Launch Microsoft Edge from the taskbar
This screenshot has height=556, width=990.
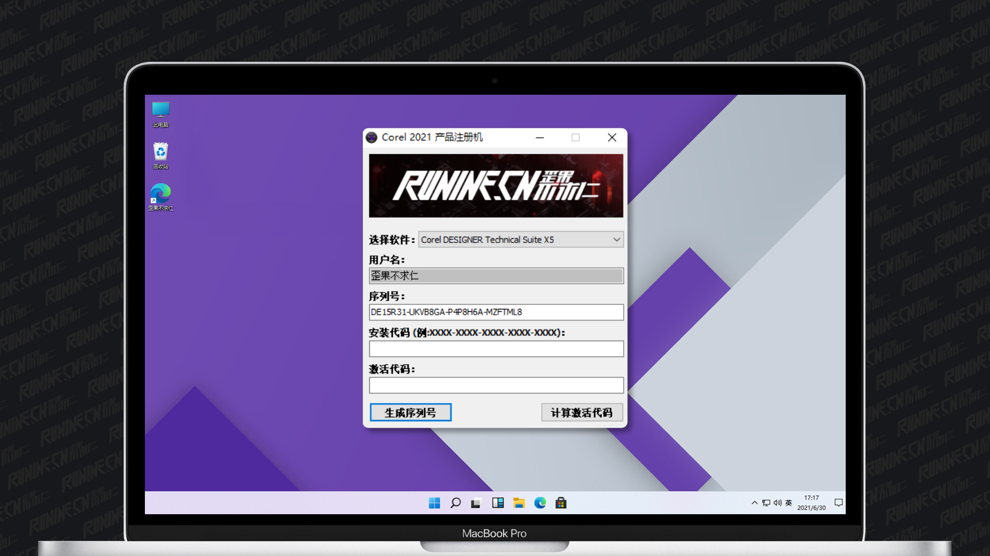(540, 503)
